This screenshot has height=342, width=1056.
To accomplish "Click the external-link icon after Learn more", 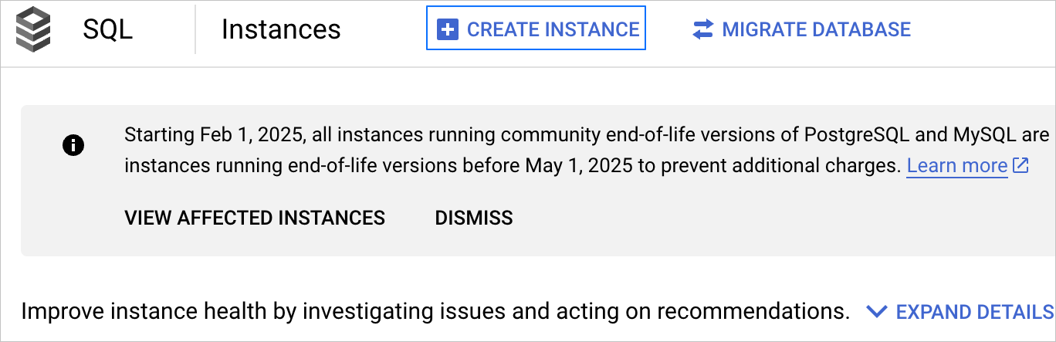I will coord(1020,165).
